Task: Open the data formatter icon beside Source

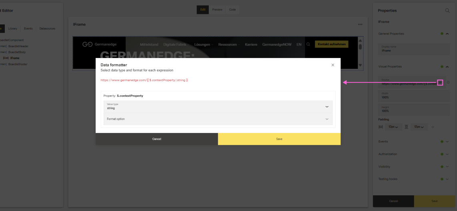Action: [x=440, y=83]
